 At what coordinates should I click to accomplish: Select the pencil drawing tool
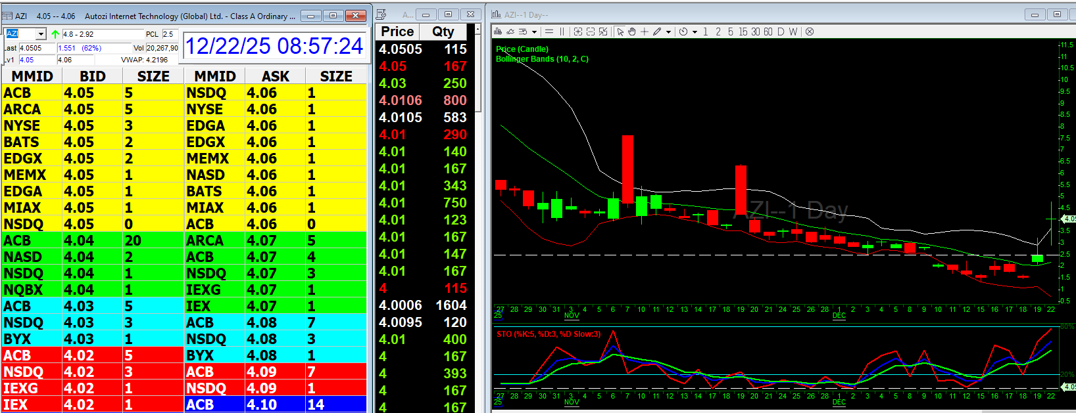(657, 32)
